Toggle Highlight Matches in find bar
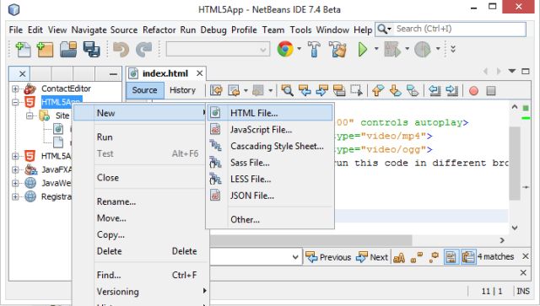The image size is (540, 306). 451,257
